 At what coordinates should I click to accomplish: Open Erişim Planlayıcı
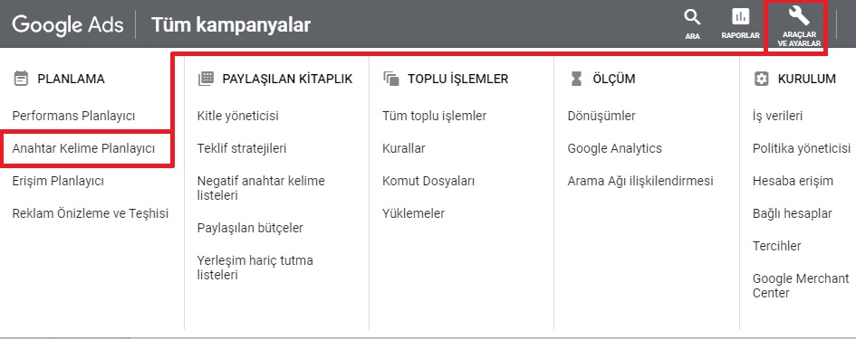coord(58,181)
